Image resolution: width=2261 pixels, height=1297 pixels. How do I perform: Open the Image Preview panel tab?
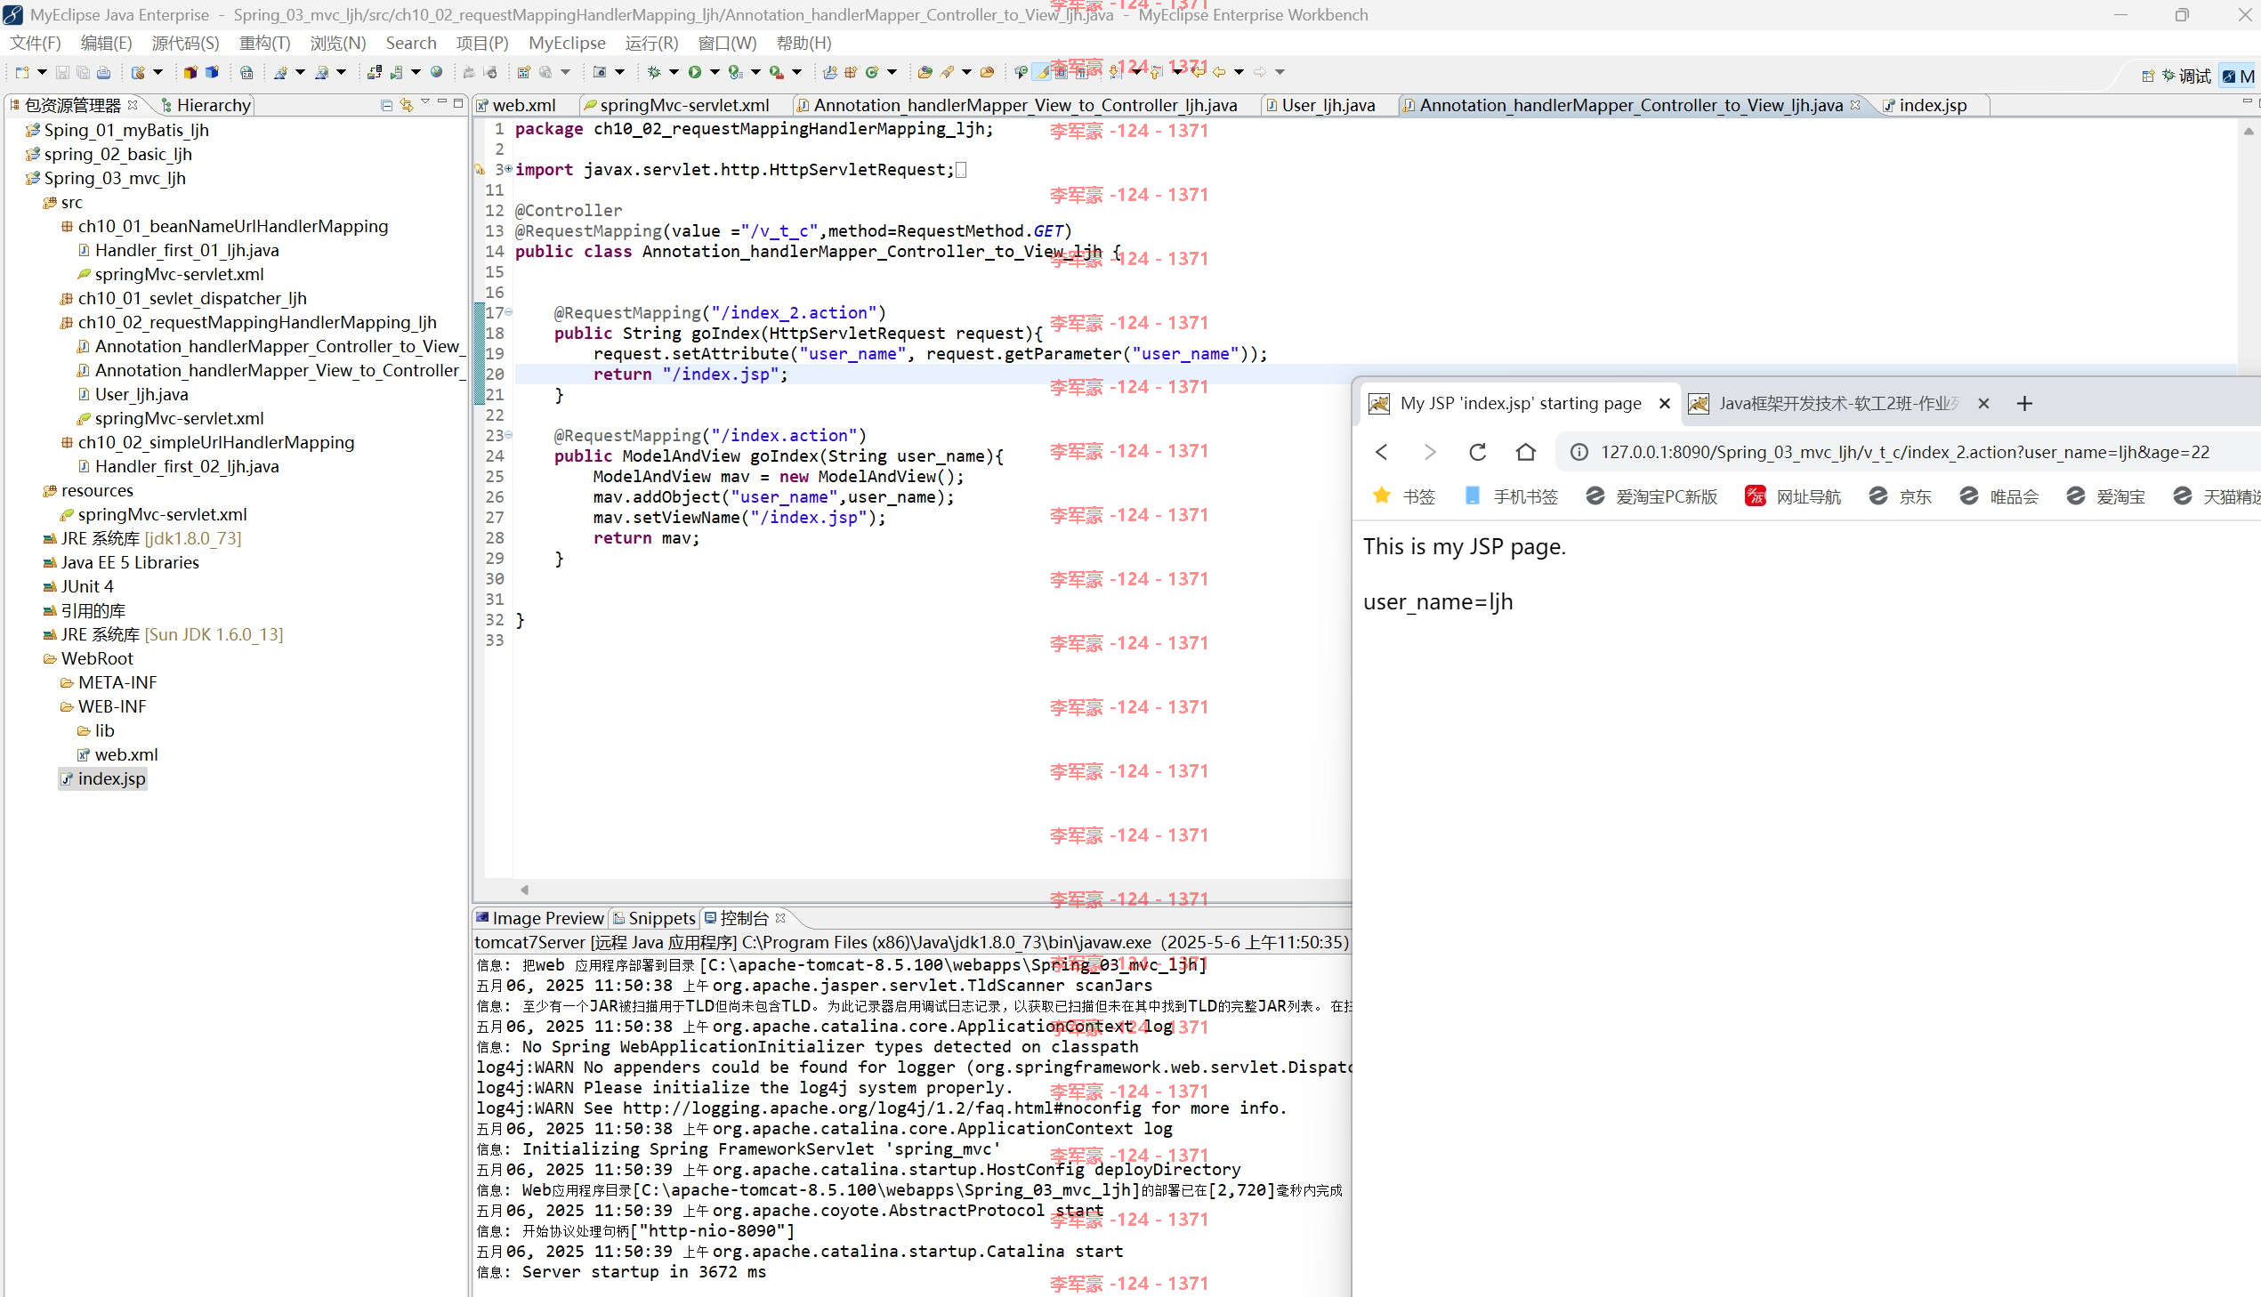pos(540,917)
